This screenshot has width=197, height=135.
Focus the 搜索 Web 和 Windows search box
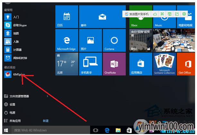(51, 130)
